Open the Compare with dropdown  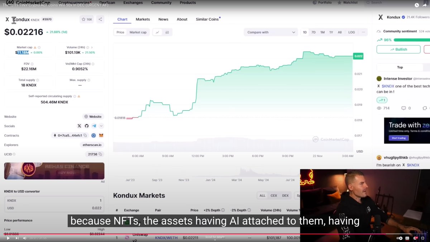(x=270, y=32)
